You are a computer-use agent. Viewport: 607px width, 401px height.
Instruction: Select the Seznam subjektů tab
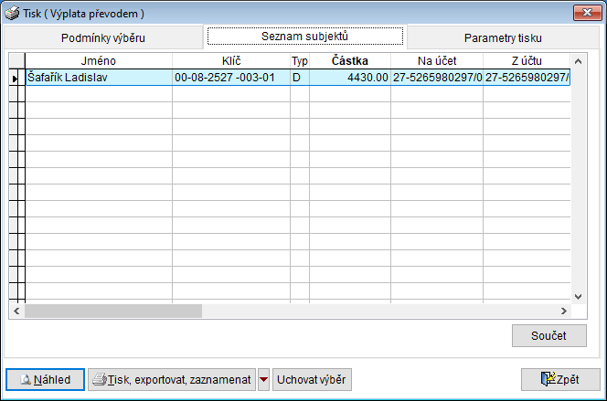(304, 37)
